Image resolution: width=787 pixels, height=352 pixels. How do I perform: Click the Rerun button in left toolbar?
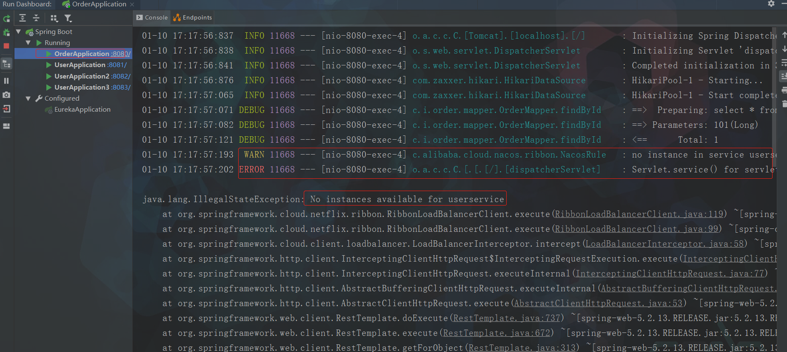tap(6, 19)
